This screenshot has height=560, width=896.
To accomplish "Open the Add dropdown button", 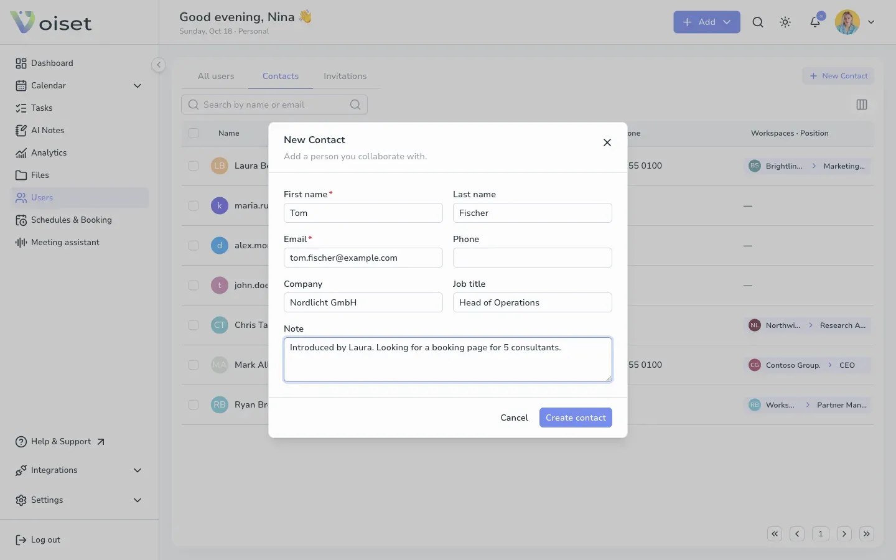I will 707,22.
